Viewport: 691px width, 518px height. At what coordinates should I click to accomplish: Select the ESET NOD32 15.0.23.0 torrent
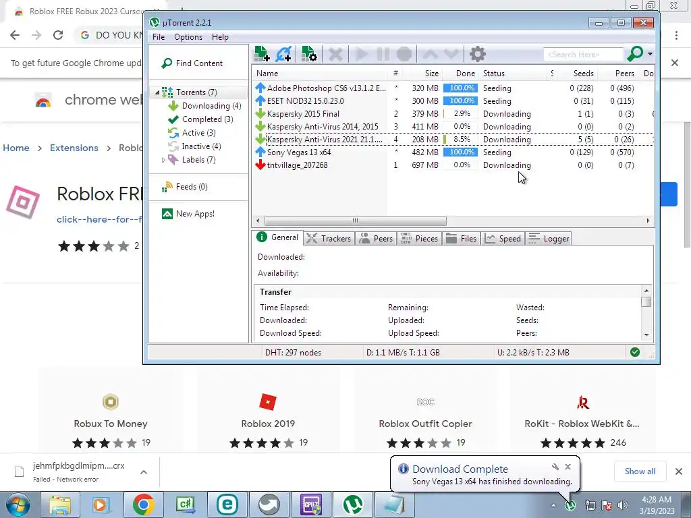pyautogui.click(x=453, y=101)
